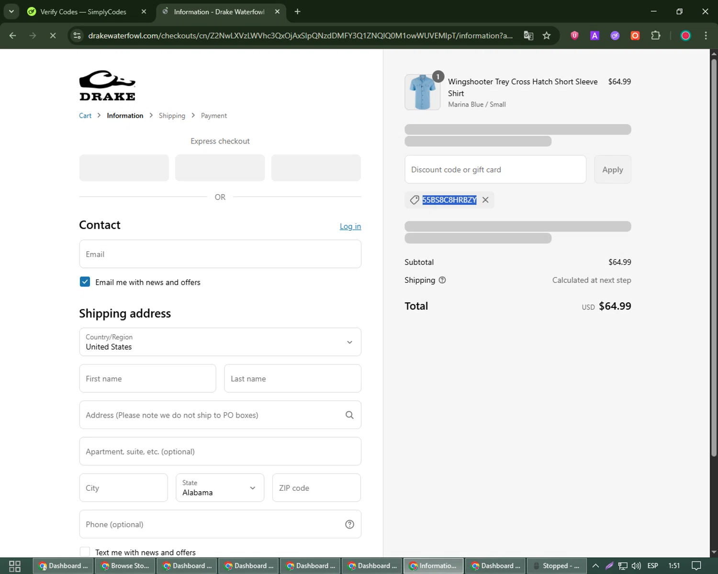Open Windows Task View icon
Screen dimensions: 718x574
15,566
